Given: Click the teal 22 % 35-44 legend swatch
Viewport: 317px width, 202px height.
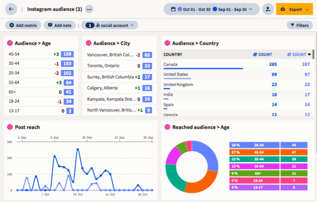Looking at the screenshot, I should tap(254, 159).
